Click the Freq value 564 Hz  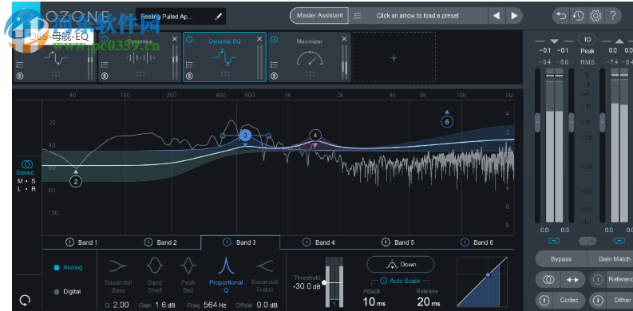[x=215, y=305]
